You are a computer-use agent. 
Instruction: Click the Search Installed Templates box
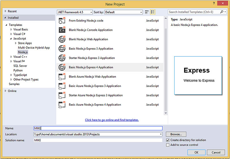point(194,12)
